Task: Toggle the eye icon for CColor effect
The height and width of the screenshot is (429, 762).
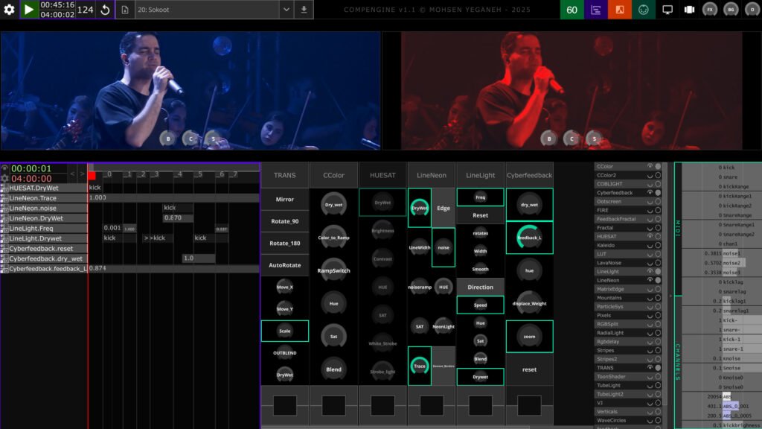Action: (649, 167)
